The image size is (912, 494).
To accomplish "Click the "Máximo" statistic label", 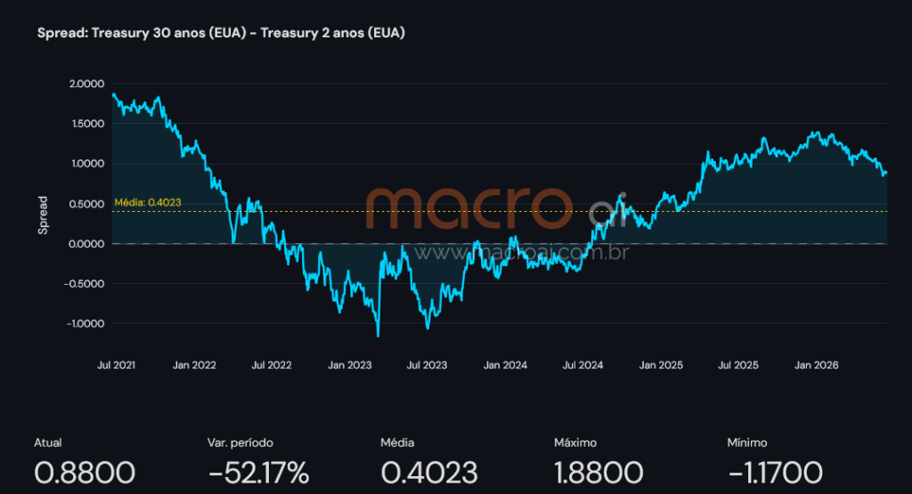I will point(575,443).
